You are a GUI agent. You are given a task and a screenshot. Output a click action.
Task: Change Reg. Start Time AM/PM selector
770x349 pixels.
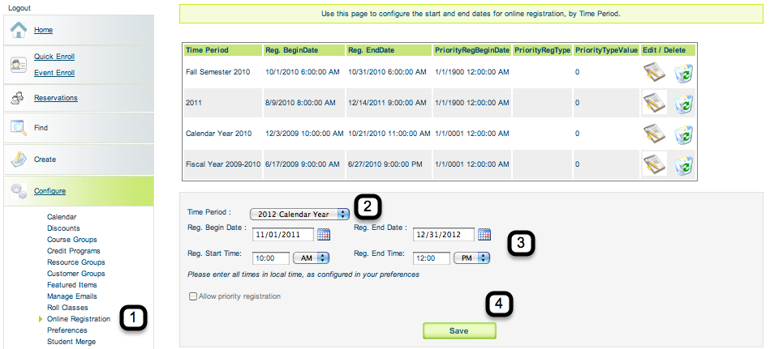click(x=312, y=257)
